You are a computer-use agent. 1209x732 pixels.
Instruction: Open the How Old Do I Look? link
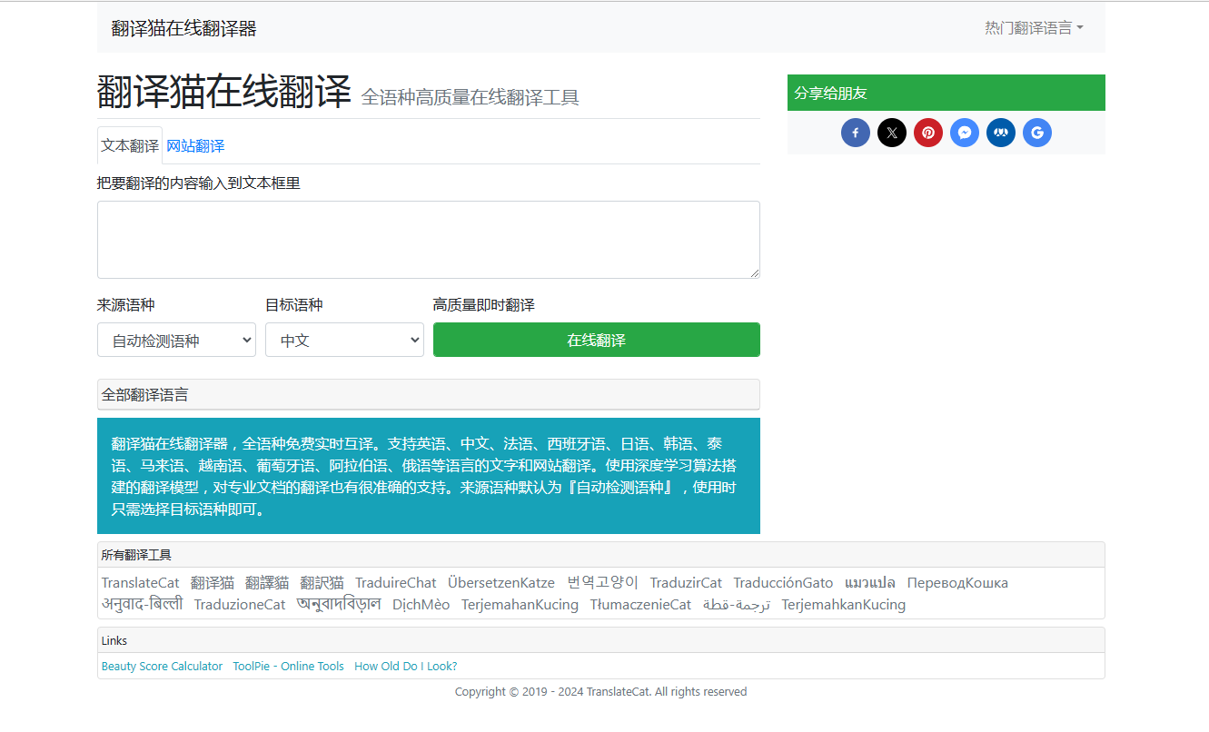click(x=406, y=666)
